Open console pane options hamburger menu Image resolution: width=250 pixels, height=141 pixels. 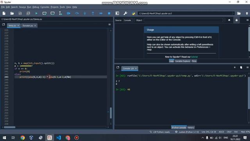[x=247, y=67]
